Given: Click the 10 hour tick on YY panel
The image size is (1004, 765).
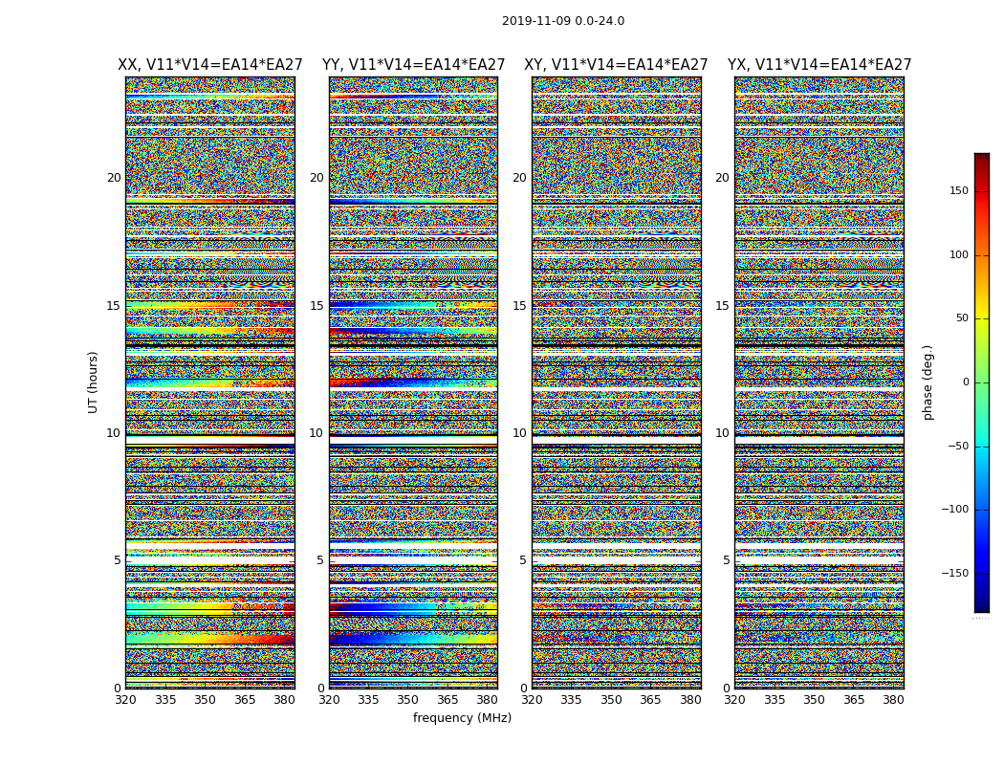Looking at the screenshot, I should pos(316,433).
